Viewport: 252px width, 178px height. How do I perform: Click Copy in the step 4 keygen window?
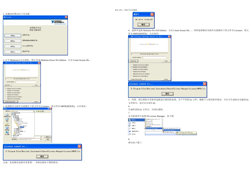[x=166, y=61]
